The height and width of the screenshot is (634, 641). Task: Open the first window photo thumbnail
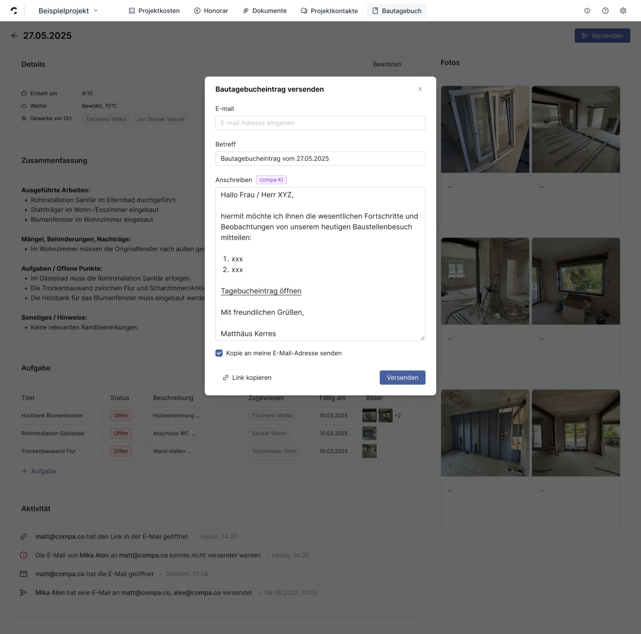coord(485,129)
